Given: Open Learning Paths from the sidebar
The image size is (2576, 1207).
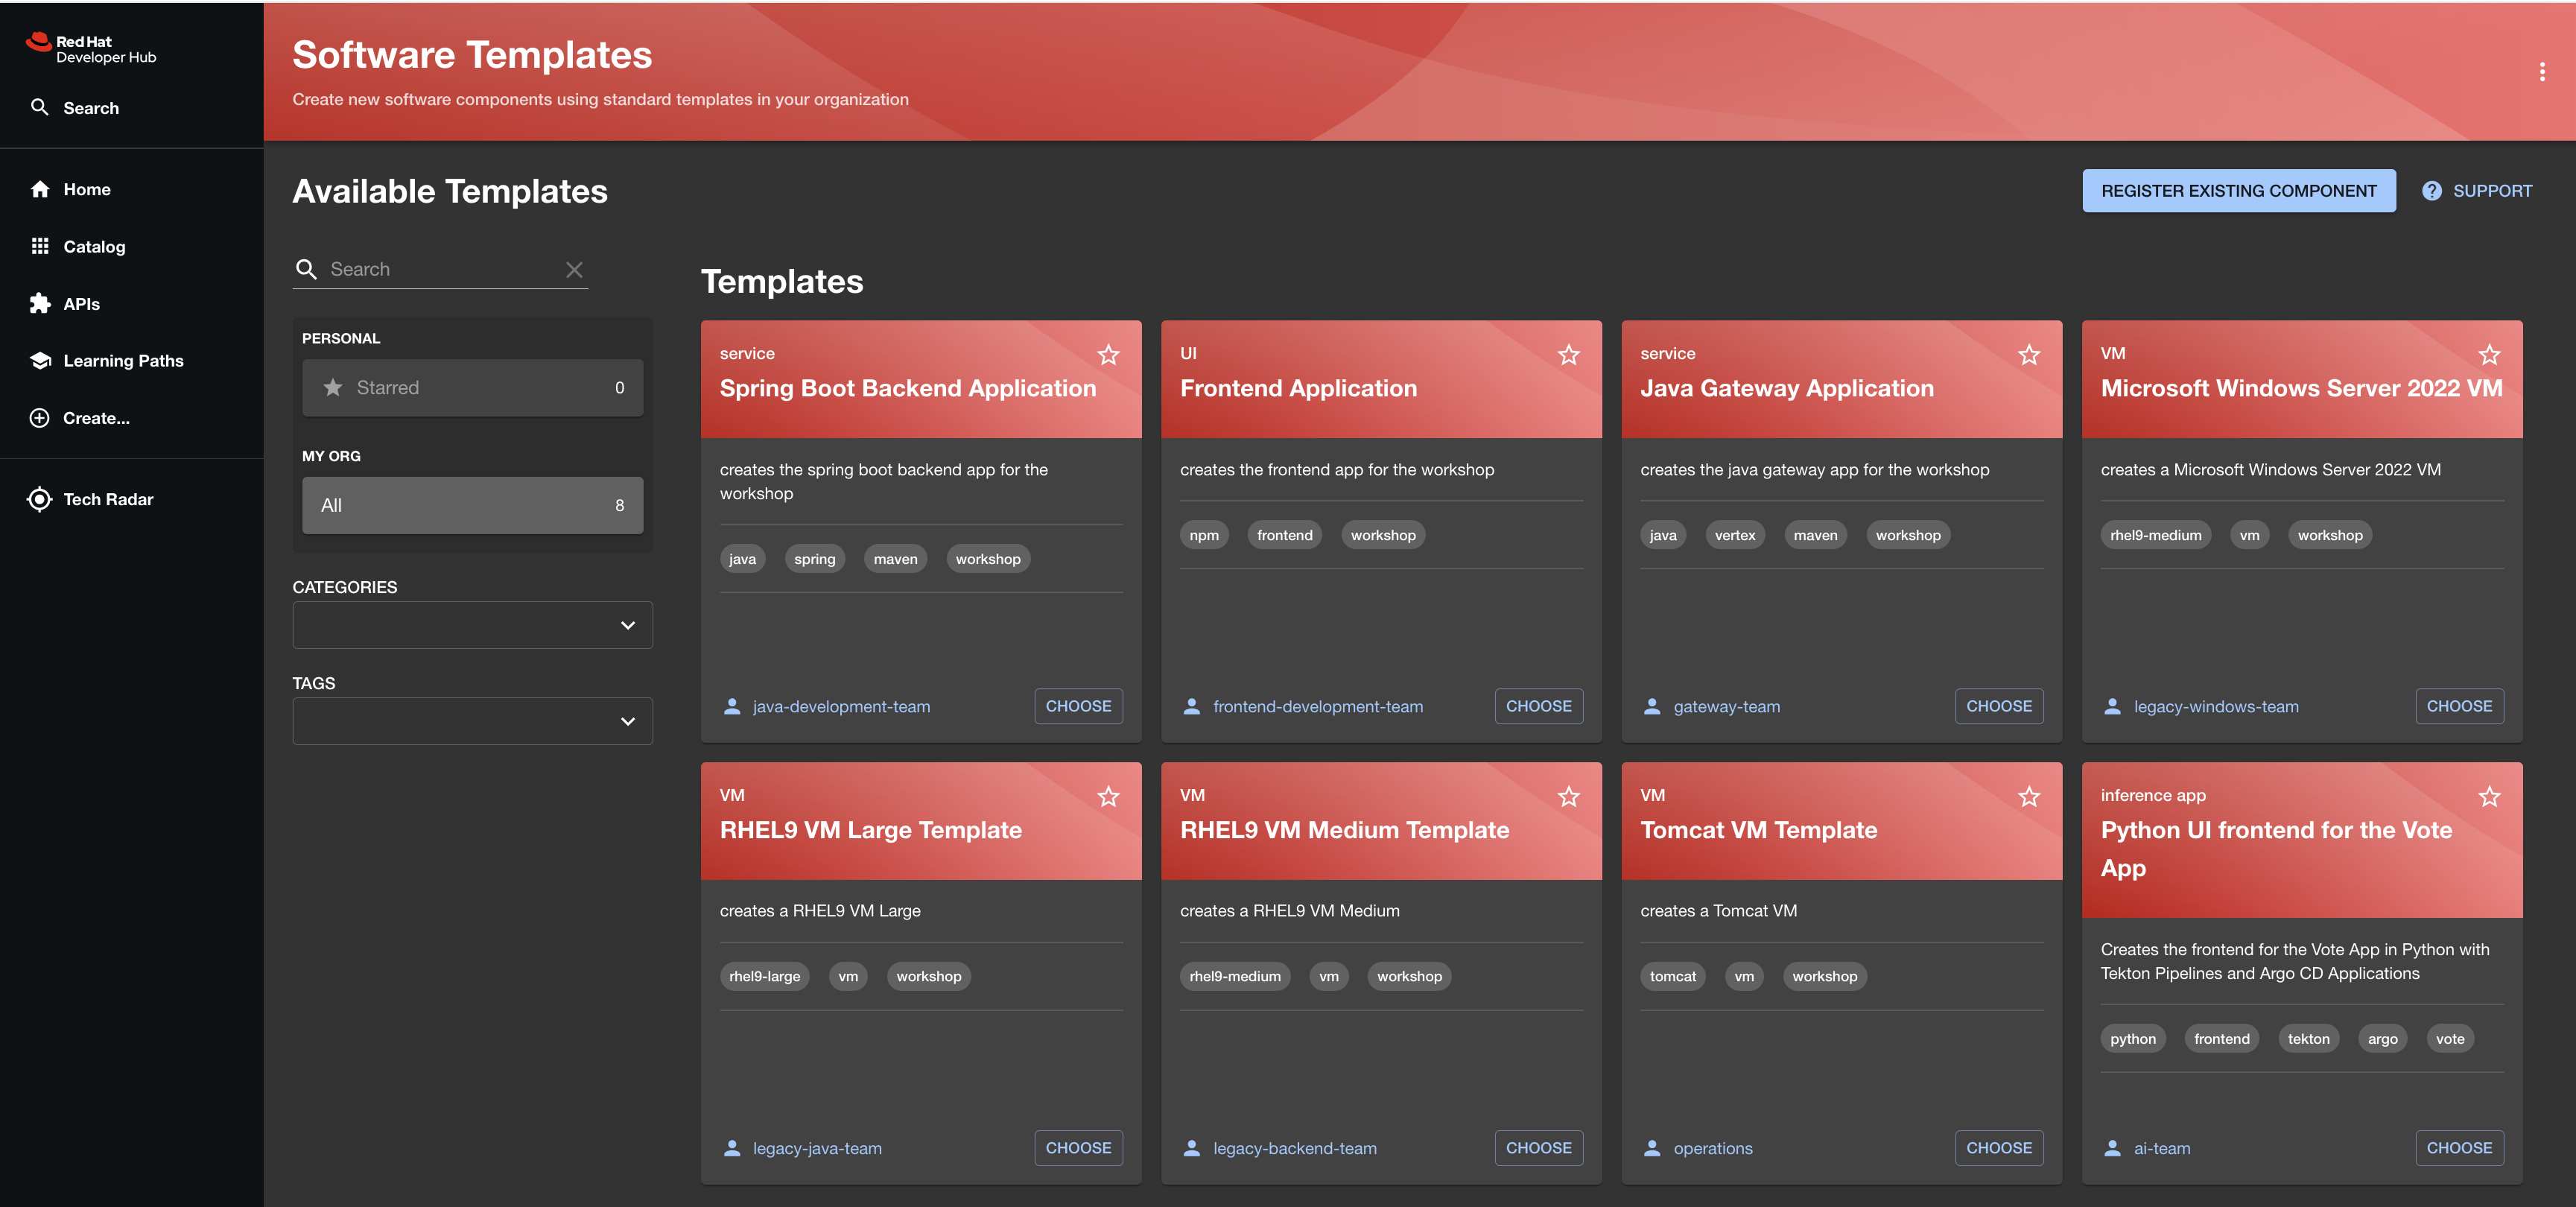Looking at the screenshot, I should pos(123,360).
